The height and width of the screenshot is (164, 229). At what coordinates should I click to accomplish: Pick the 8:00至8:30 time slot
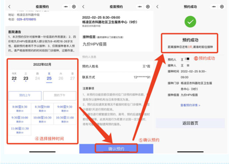tap(19, 108)
